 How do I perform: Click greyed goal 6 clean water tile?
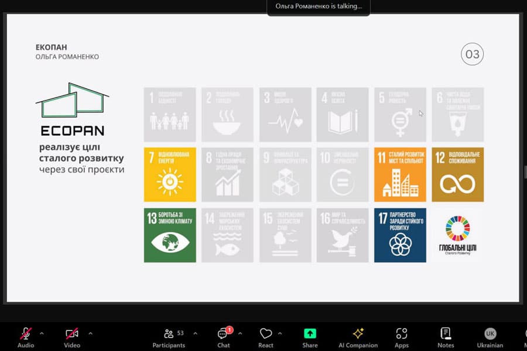point(458,115)
